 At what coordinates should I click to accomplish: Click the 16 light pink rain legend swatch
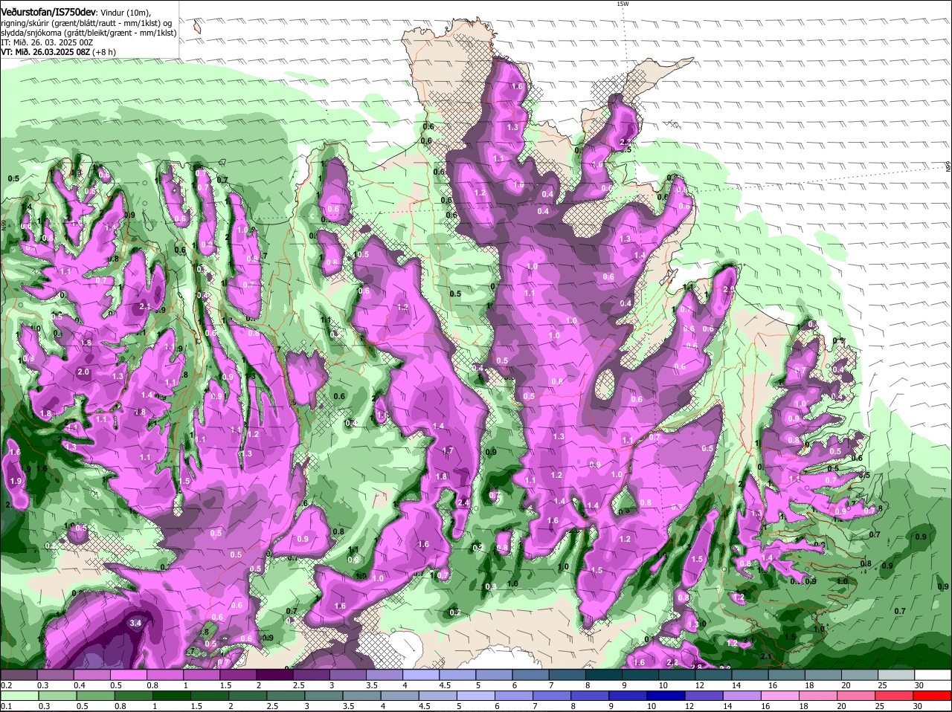click(x=781, y=696)
